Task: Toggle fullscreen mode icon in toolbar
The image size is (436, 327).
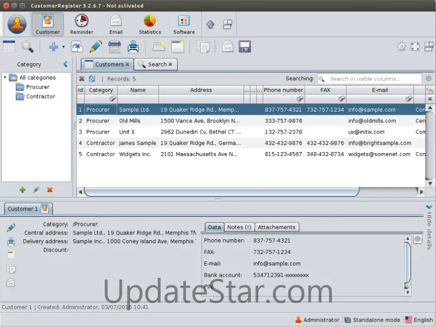Action: (x=415, y=47)
